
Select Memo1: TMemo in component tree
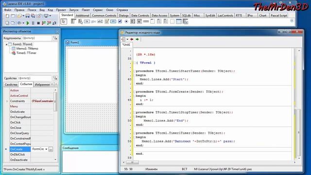click(x=27, y=49)
